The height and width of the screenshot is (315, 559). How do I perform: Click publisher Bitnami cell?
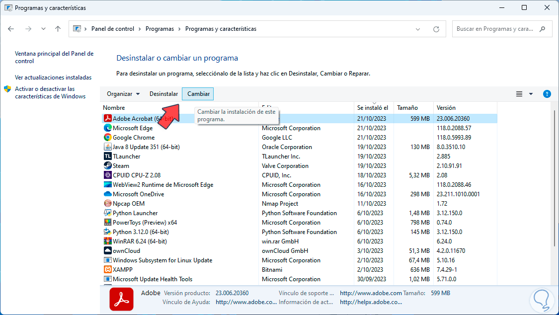[x=272, y=270]
